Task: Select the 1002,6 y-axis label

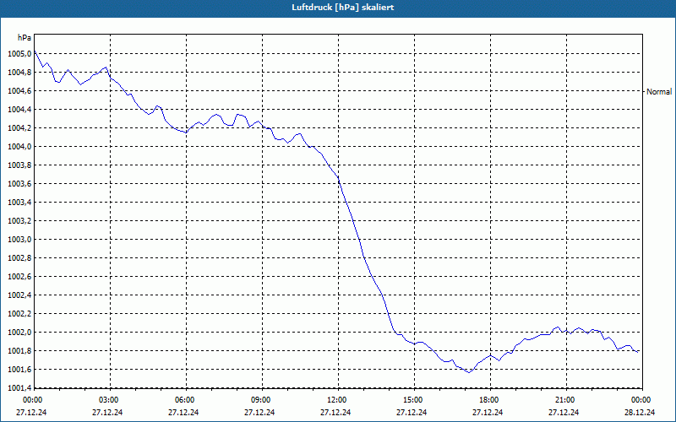Action: pos(19,277)
